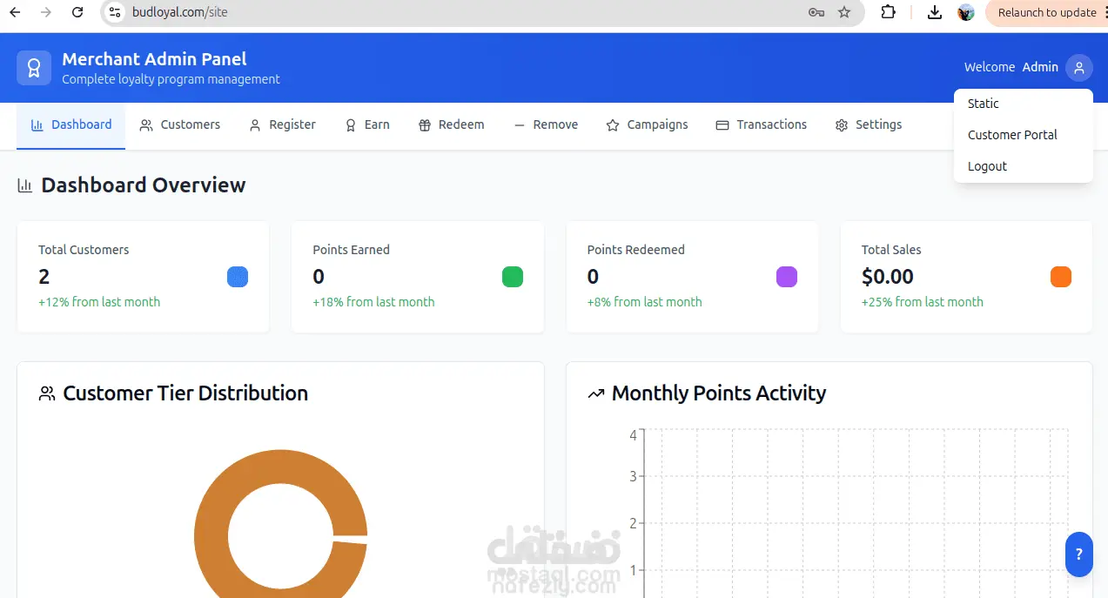Open the Campaigns tab
Image resolution: width=1108 pixels, height=598 pixels.
pyautogui.click(x=647, y=124)
